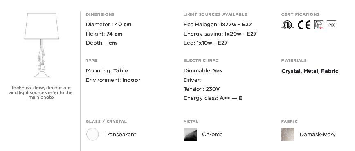
Task: Click the technical draw caption text
Action: pos(41,92)
